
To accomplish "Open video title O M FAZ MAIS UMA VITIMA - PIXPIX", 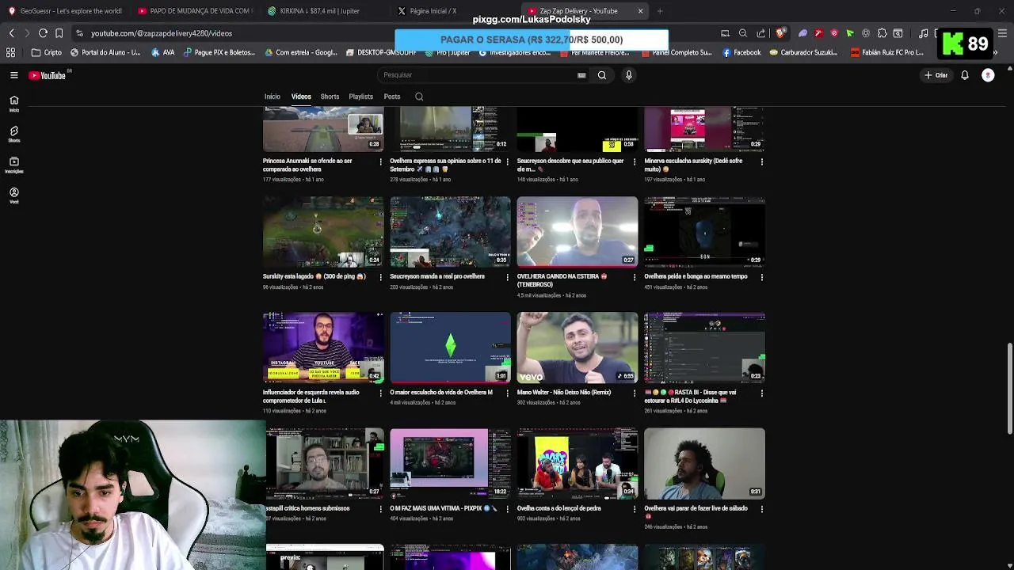I will (444, 508).
